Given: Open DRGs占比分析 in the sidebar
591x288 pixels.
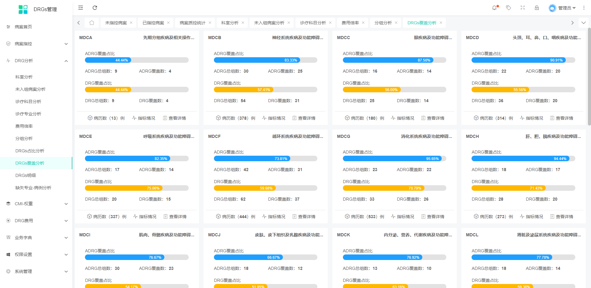Looking at the screenshot, I should (30, 151).
